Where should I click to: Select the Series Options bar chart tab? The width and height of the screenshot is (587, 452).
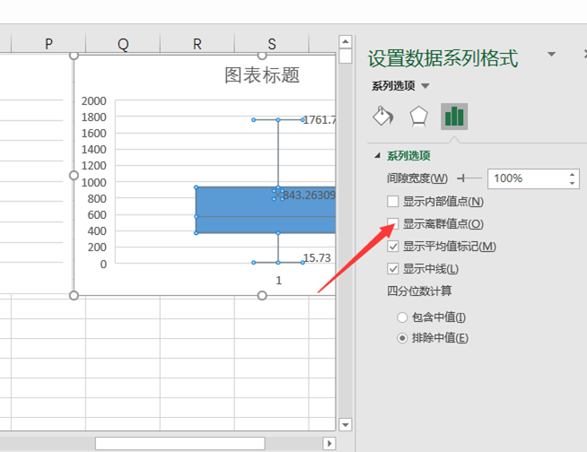[454, 117]
